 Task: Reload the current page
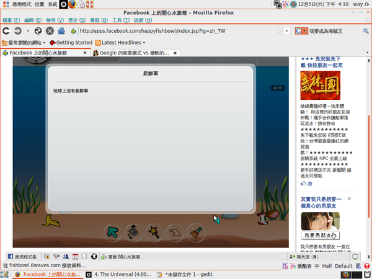[38, 31]
